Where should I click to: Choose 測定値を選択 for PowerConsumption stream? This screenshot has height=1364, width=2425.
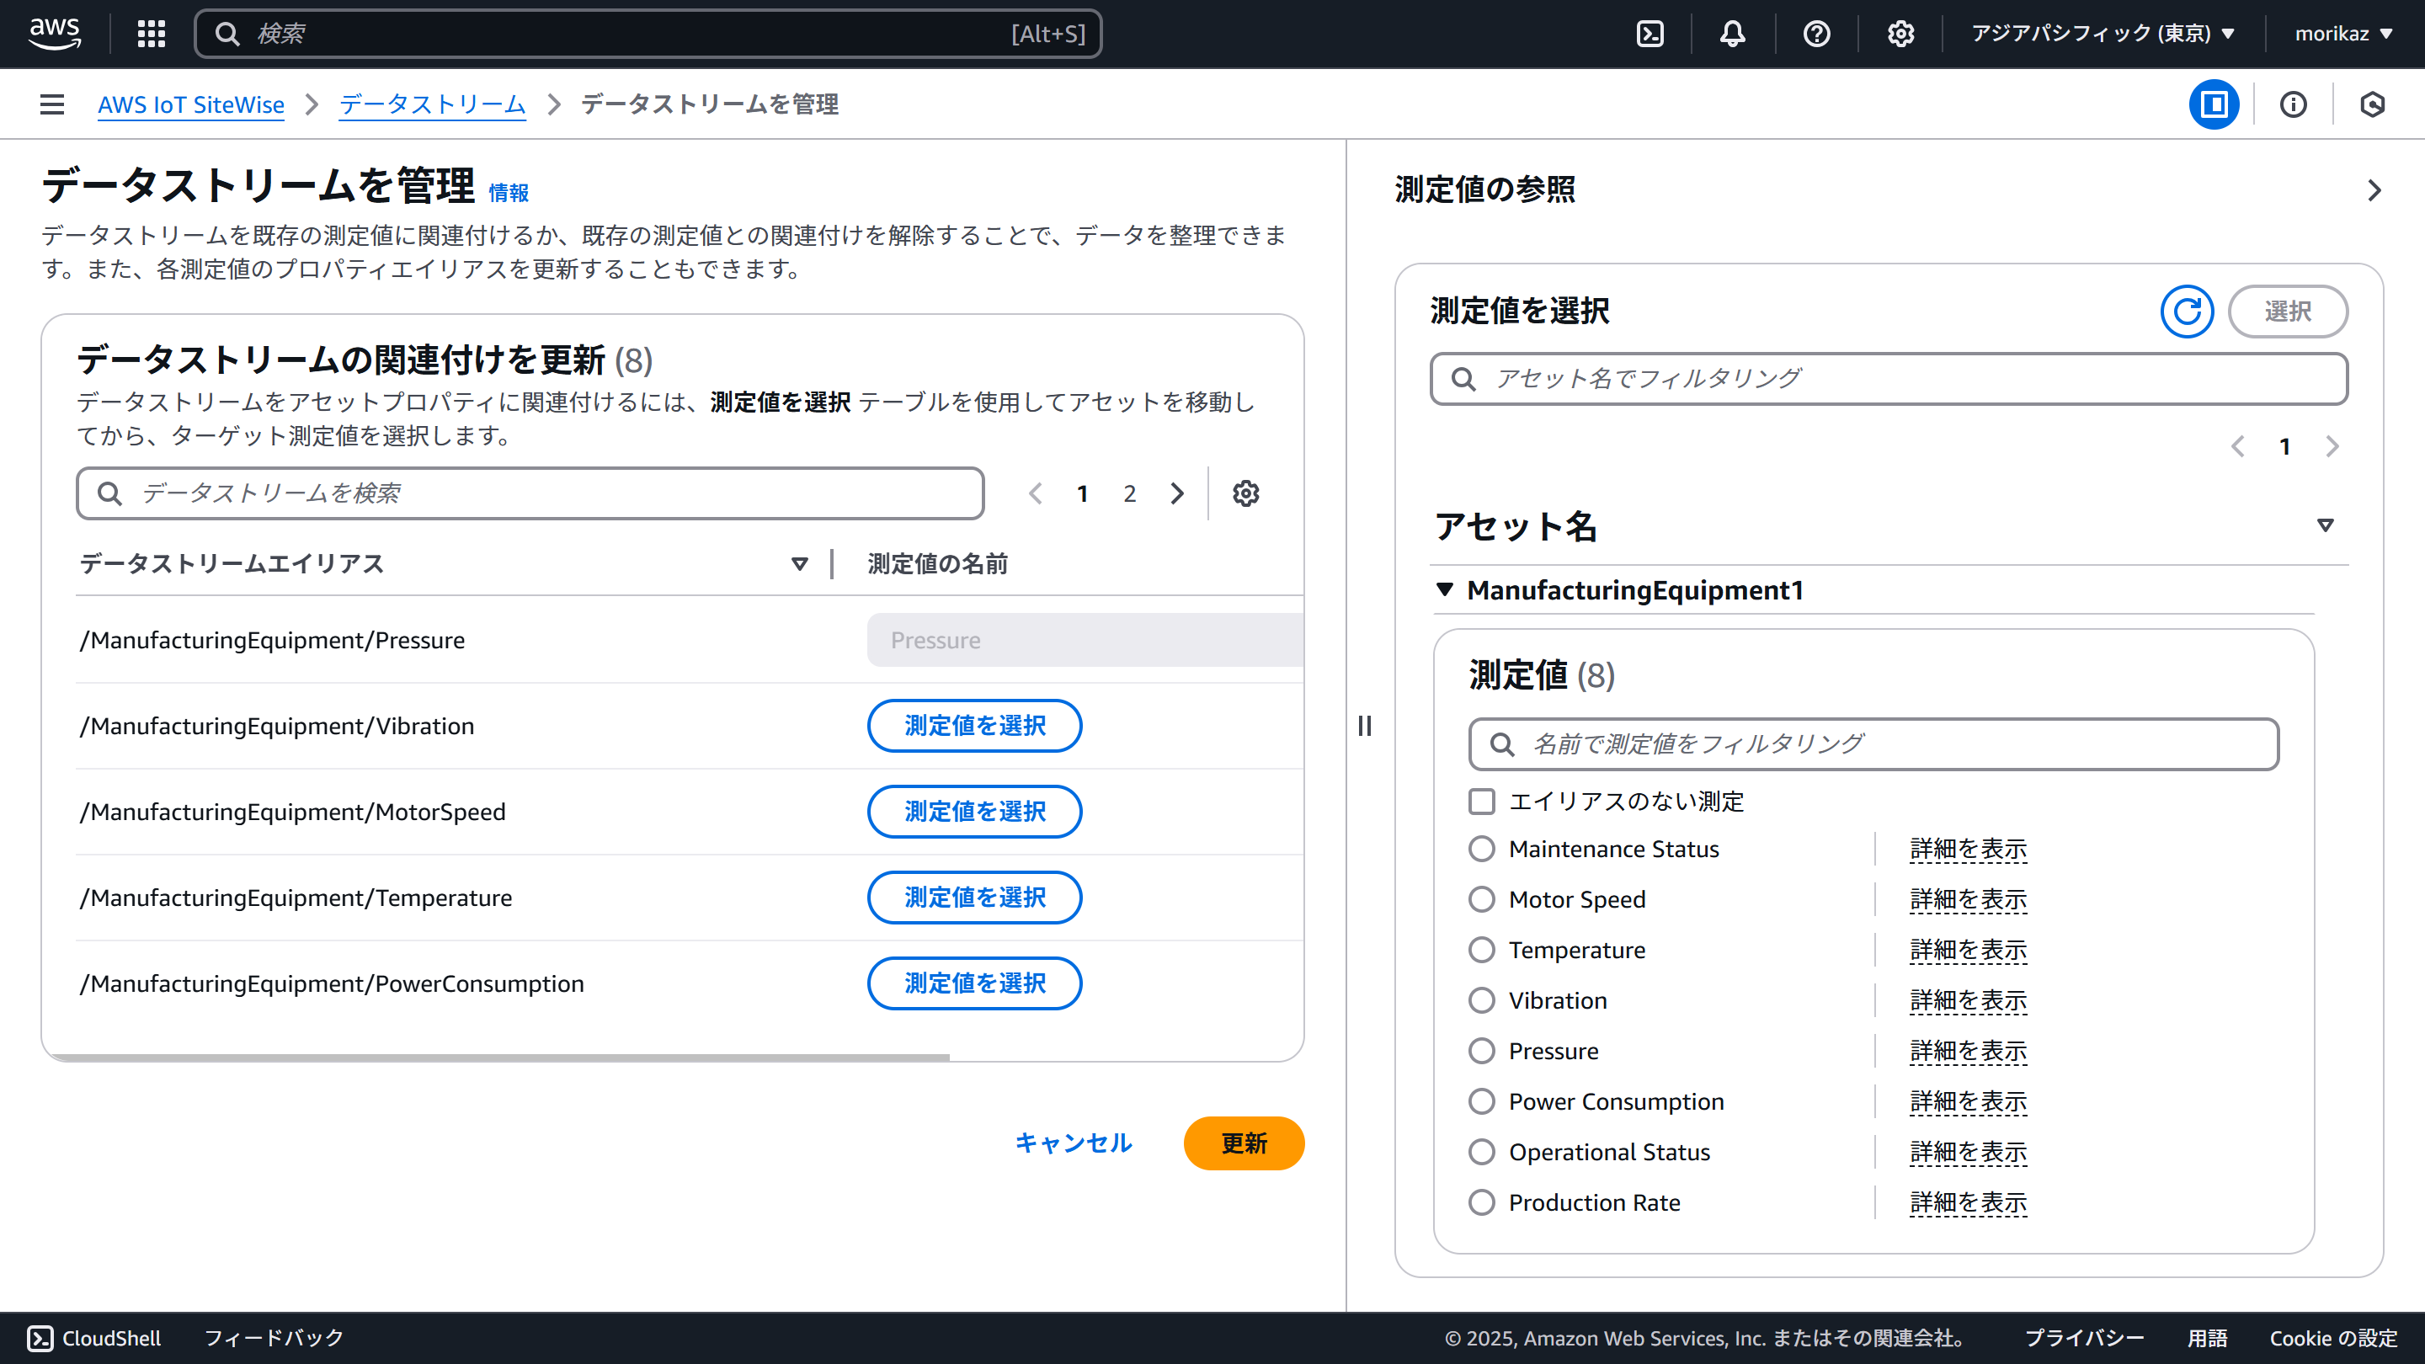click(x=974, y=983)
